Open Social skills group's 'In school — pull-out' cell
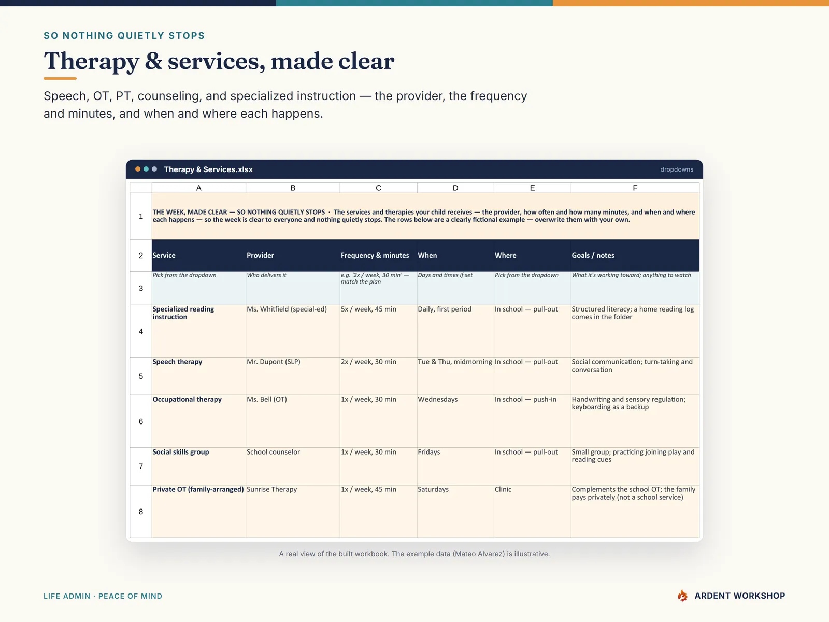This screenshot has height=622, width=829. [532, 466]
